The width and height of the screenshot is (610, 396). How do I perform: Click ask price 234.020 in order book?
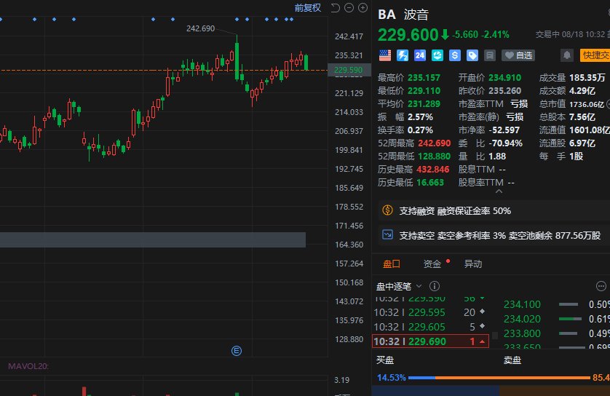(522, 319)
